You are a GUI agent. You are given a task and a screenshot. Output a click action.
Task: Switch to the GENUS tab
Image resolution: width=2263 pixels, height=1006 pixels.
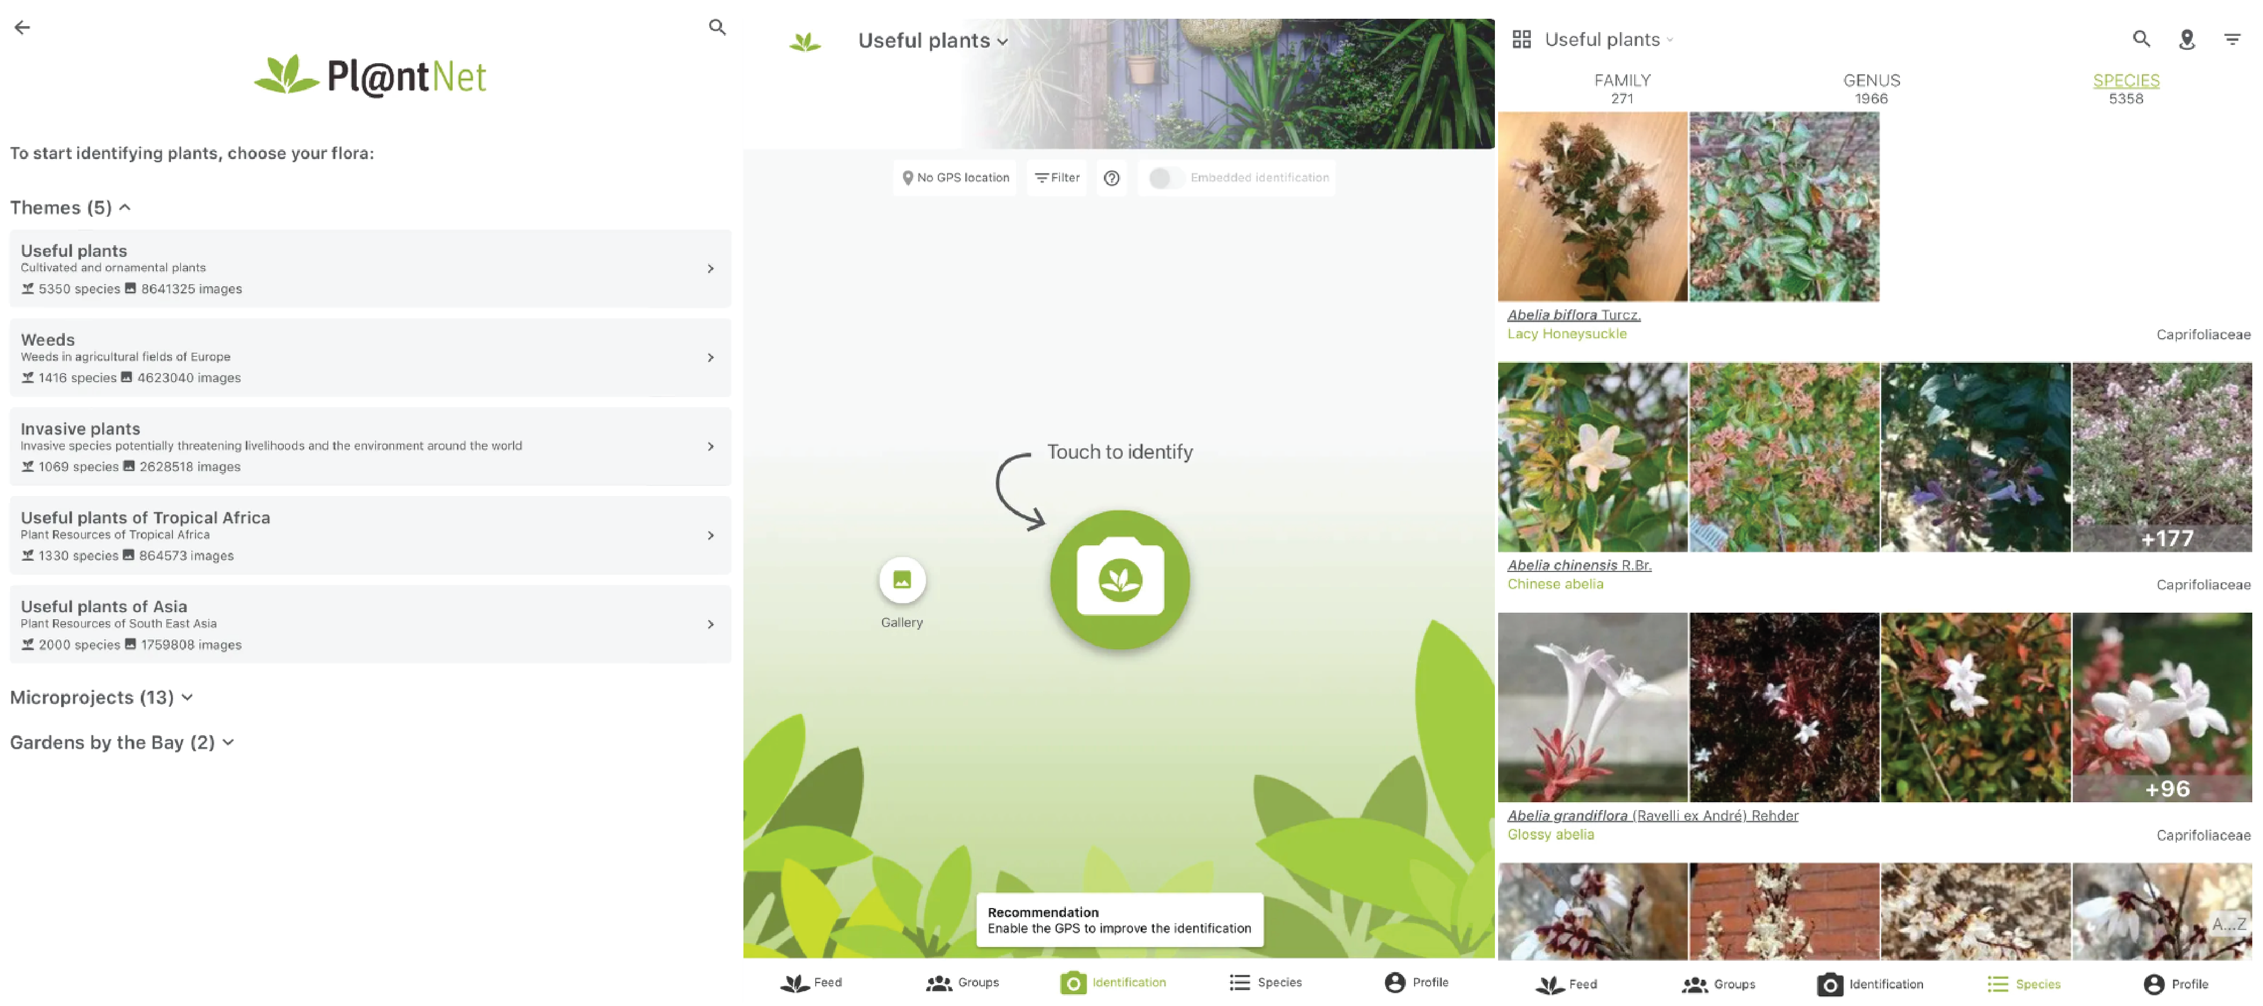pos(1870,89)
